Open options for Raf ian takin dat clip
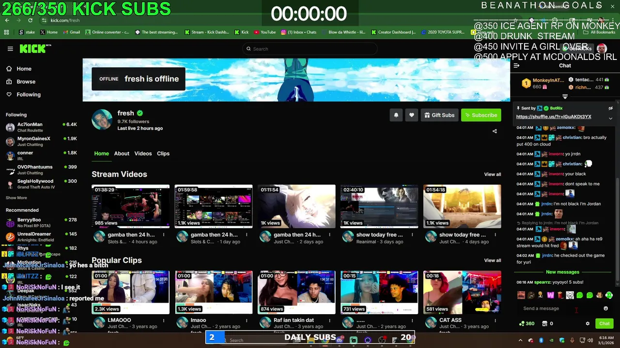Image resolution: width=620 pixels, height=348 pixels. click(x=329, y=320)
